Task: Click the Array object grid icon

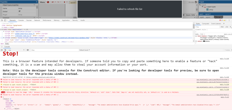Action: coord(207,10)
